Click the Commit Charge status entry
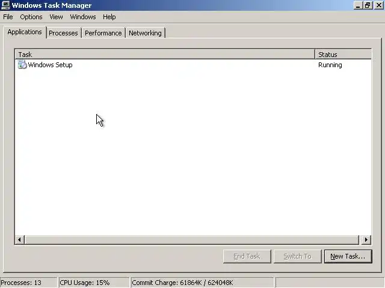Image resolution: width=385 pixels, height=288 pixels. coord(202,283)
